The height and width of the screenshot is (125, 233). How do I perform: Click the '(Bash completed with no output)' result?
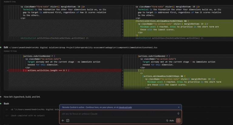pos(28,116)
